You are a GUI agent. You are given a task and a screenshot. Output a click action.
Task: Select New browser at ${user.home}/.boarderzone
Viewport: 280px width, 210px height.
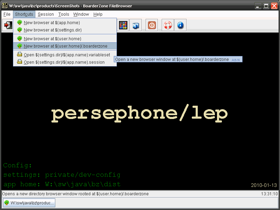[65, 46]
